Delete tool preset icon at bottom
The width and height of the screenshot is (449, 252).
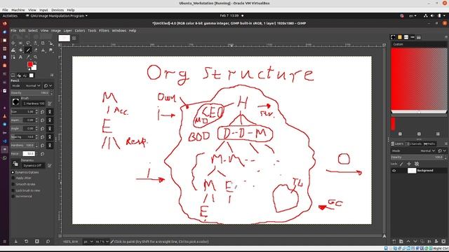[37, 241]
